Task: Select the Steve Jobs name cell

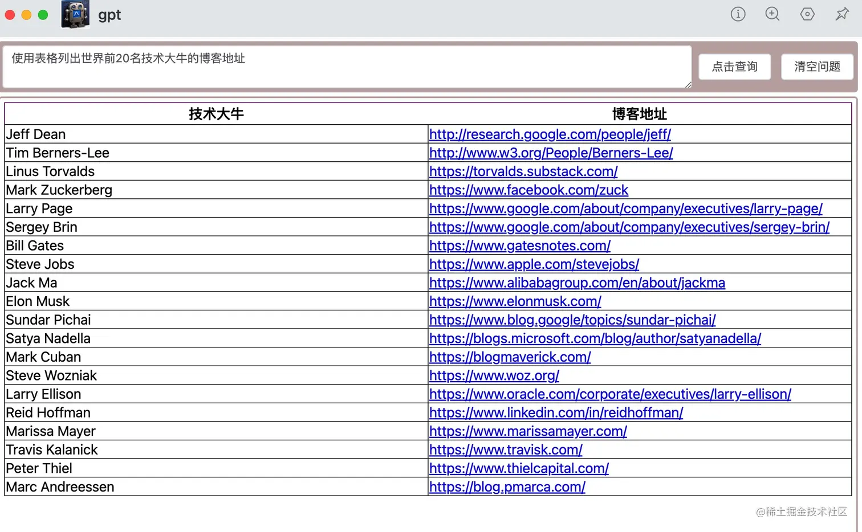Action: (x=216, y=264)
